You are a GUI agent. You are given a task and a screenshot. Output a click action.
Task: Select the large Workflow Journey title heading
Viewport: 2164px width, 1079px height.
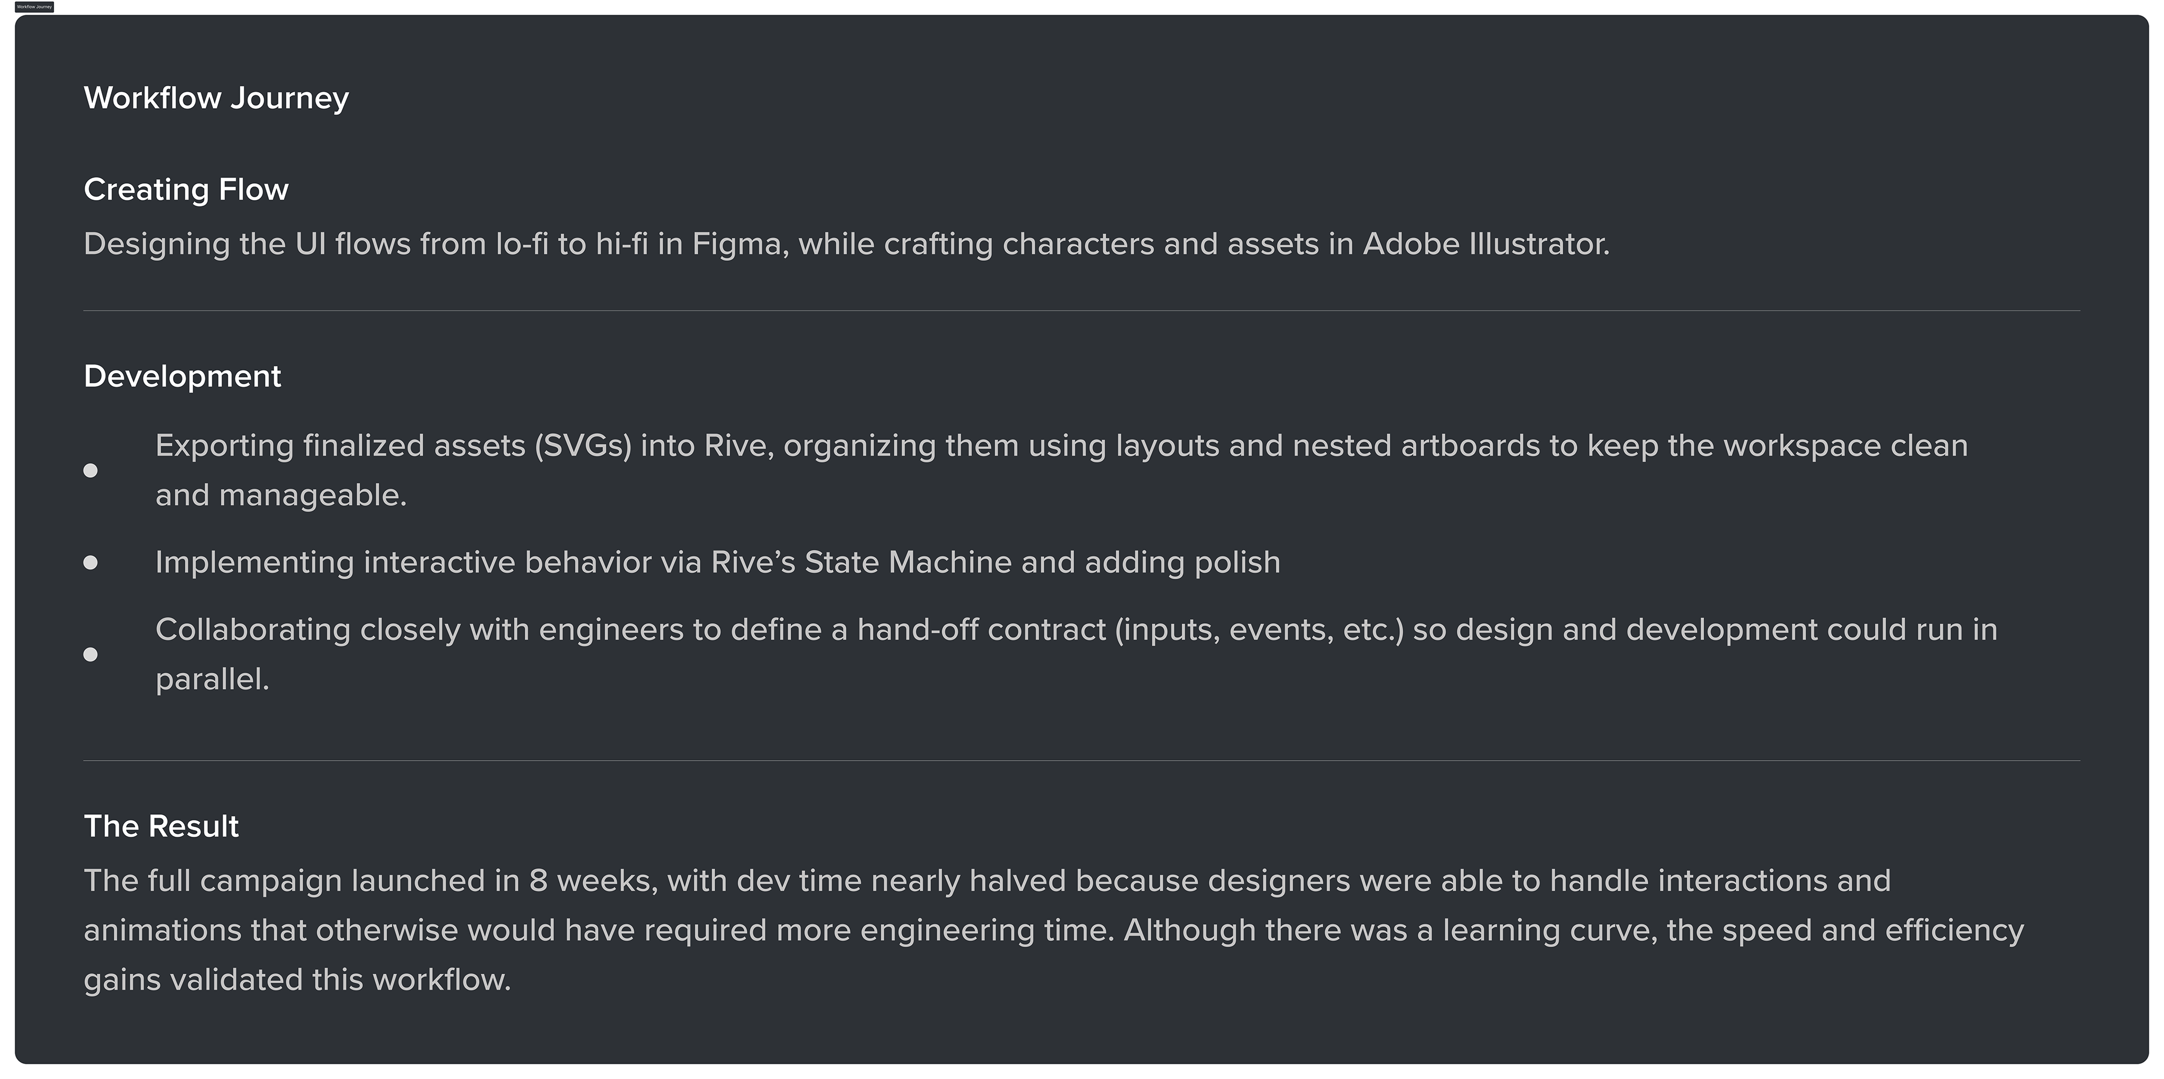(216, 98)
